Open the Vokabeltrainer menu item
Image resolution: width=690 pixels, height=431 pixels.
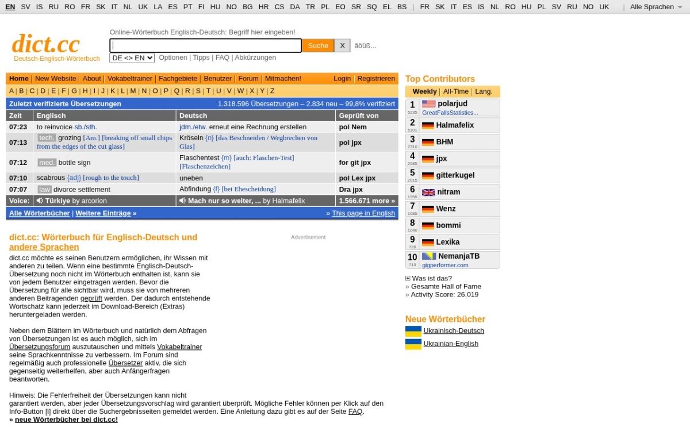click(x=130, y=79)
